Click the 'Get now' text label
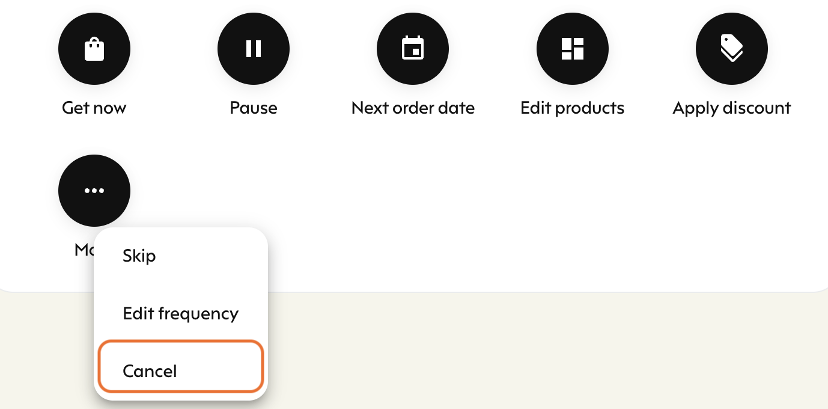Screen dimensions: 828x409 pos(94,108)
